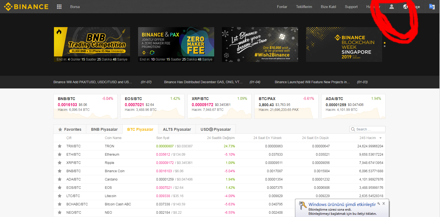Sort by Son fiyat column header
This screenshot has height=217, width=440.
coord(163,138)
